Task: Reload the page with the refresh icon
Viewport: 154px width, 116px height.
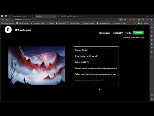Action: point(7,20)
